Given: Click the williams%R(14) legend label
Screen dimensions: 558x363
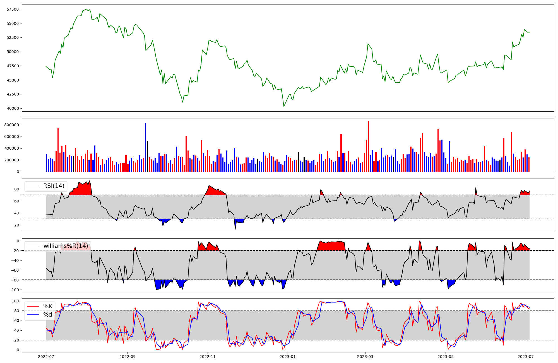Looking at the screenshot, I should pyautogui.click(x=66, y=246).
